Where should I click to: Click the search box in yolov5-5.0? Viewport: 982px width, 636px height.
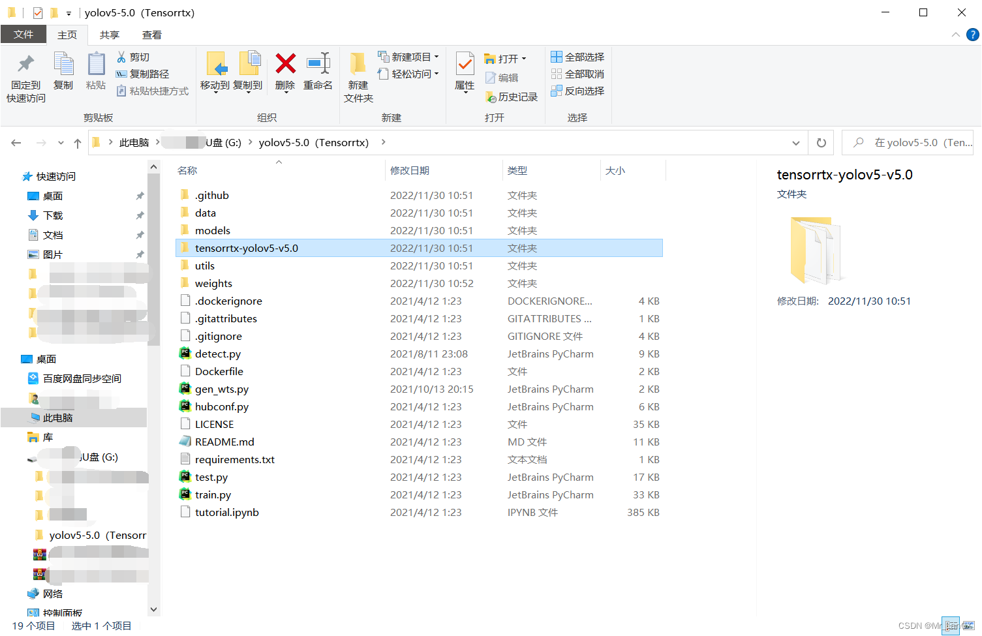(908, 143)
